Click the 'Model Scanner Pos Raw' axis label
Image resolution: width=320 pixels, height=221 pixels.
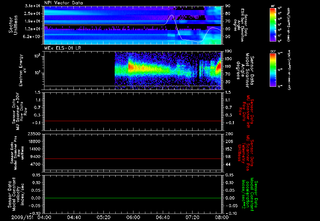[x=17, y=153]
